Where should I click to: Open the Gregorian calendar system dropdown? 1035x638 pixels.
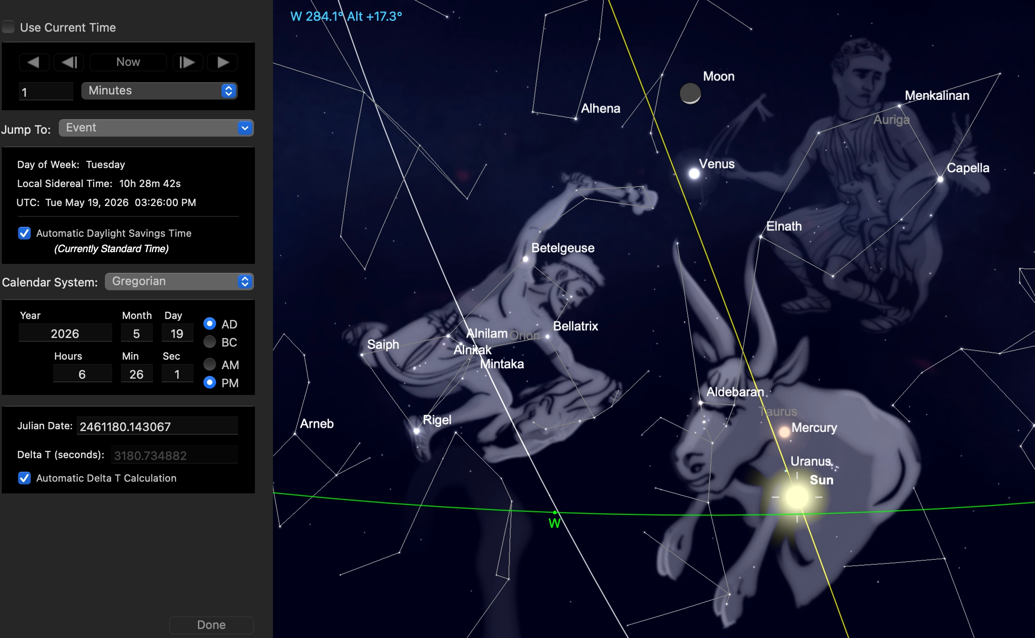point(179,281)
